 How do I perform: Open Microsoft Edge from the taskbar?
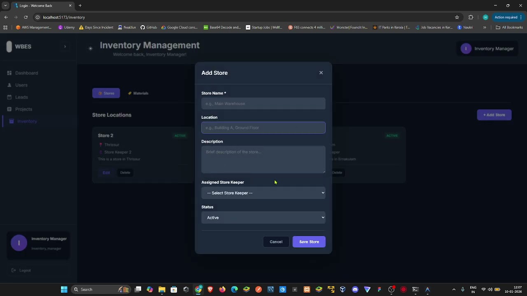point(234,289)
